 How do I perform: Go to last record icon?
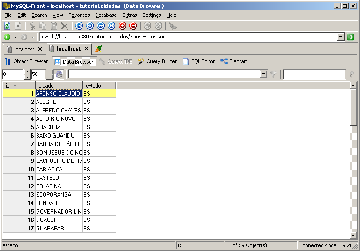(x=112, y=26)
